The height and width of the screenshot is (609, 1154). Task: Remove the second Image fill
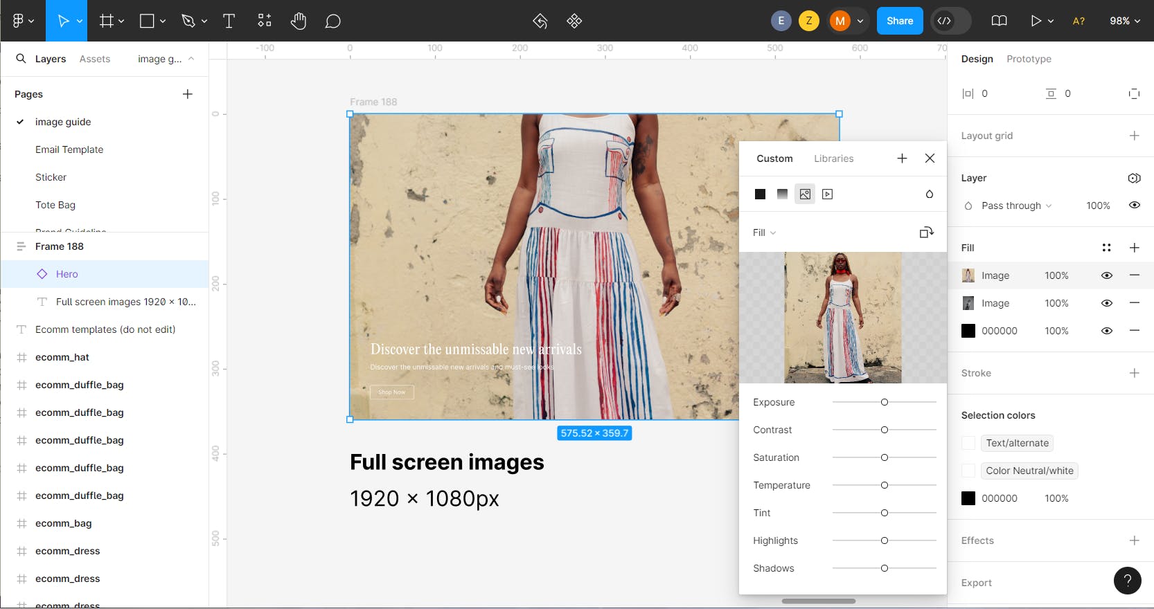click(x=1135, y=303)
